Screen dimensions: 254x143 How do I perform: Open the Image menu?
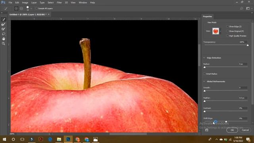pyautogui.click(x=25, y=3)
